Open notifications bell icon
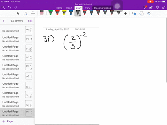The image size is (167, 125). click(x=145, y=7)
